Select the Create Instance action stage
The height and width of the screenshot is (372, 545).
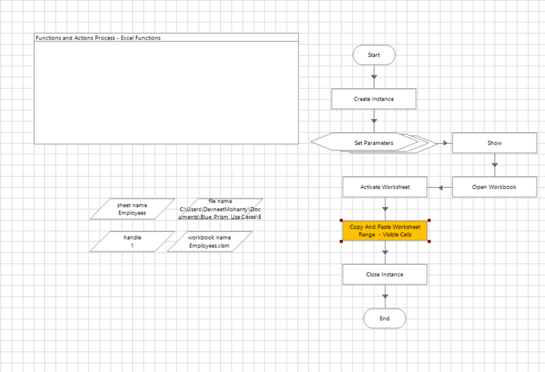point(374,99)
